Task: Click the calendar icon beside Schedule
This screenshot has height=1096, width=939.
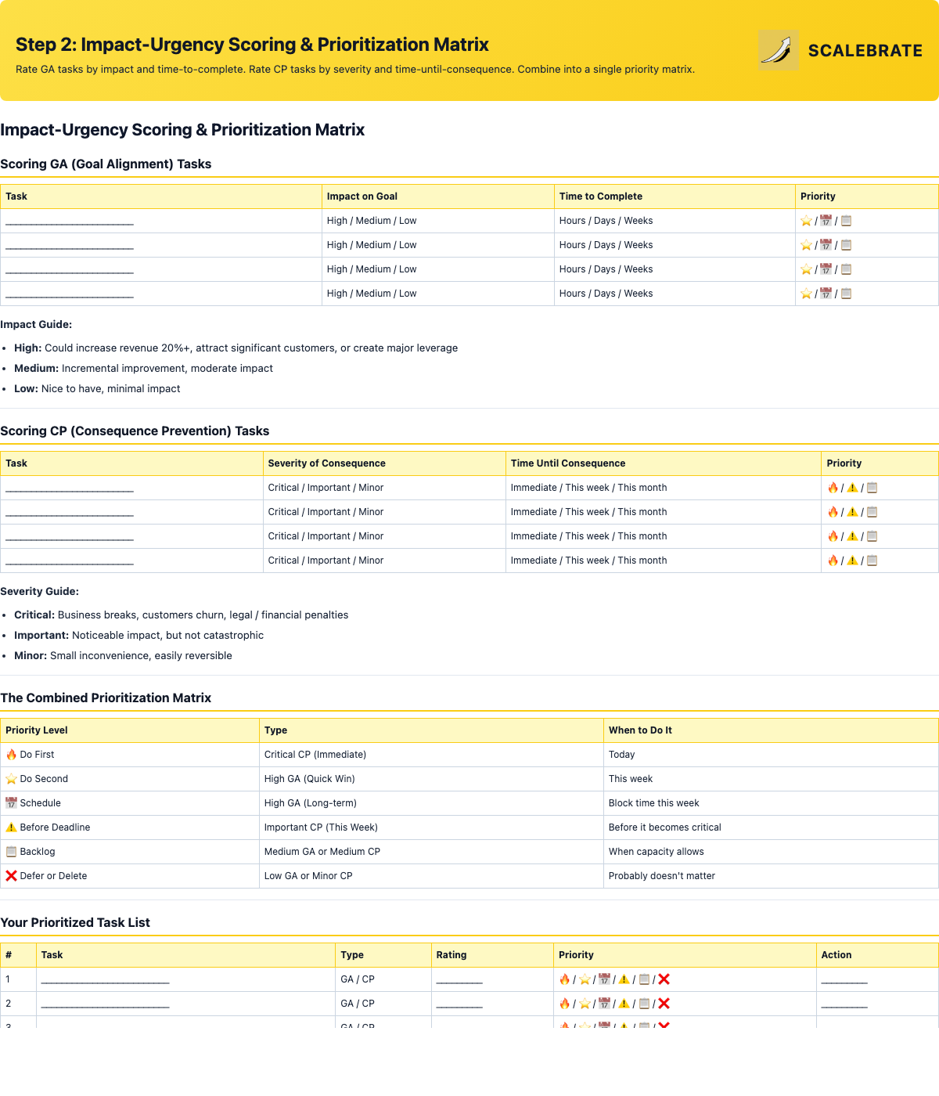Action: point(11,803)
